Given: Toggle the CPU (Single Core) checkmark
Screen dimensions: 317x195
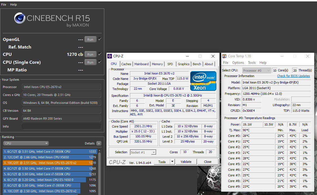Looking at the screenshot, I should [100, 62].
